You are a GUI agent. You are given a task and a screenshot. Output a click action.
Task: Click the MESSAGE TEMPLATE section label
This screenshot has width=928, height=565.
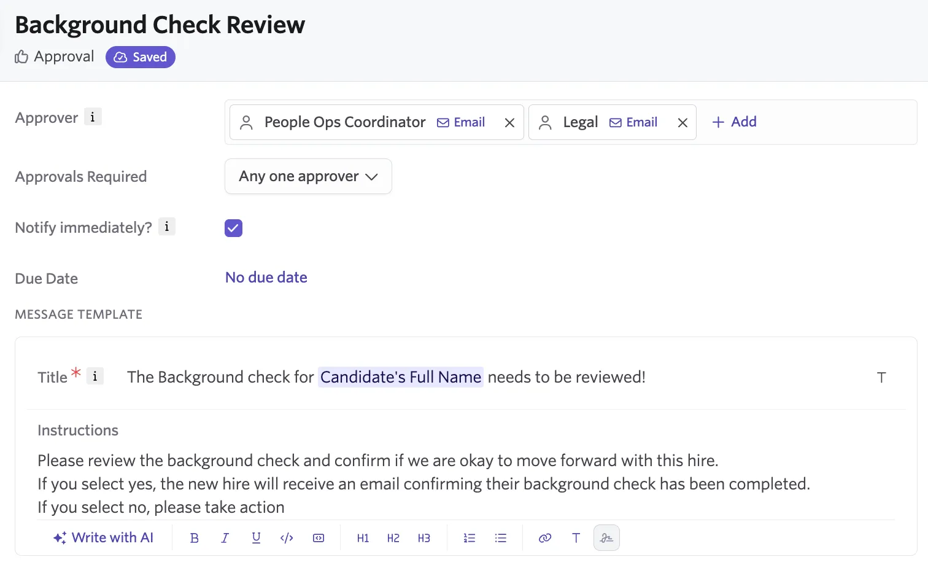point(79,314)
